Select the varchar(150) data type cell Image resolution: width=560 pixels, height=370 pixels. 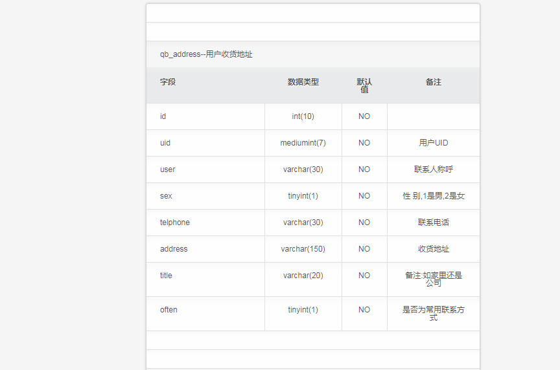tap(303, 249)
